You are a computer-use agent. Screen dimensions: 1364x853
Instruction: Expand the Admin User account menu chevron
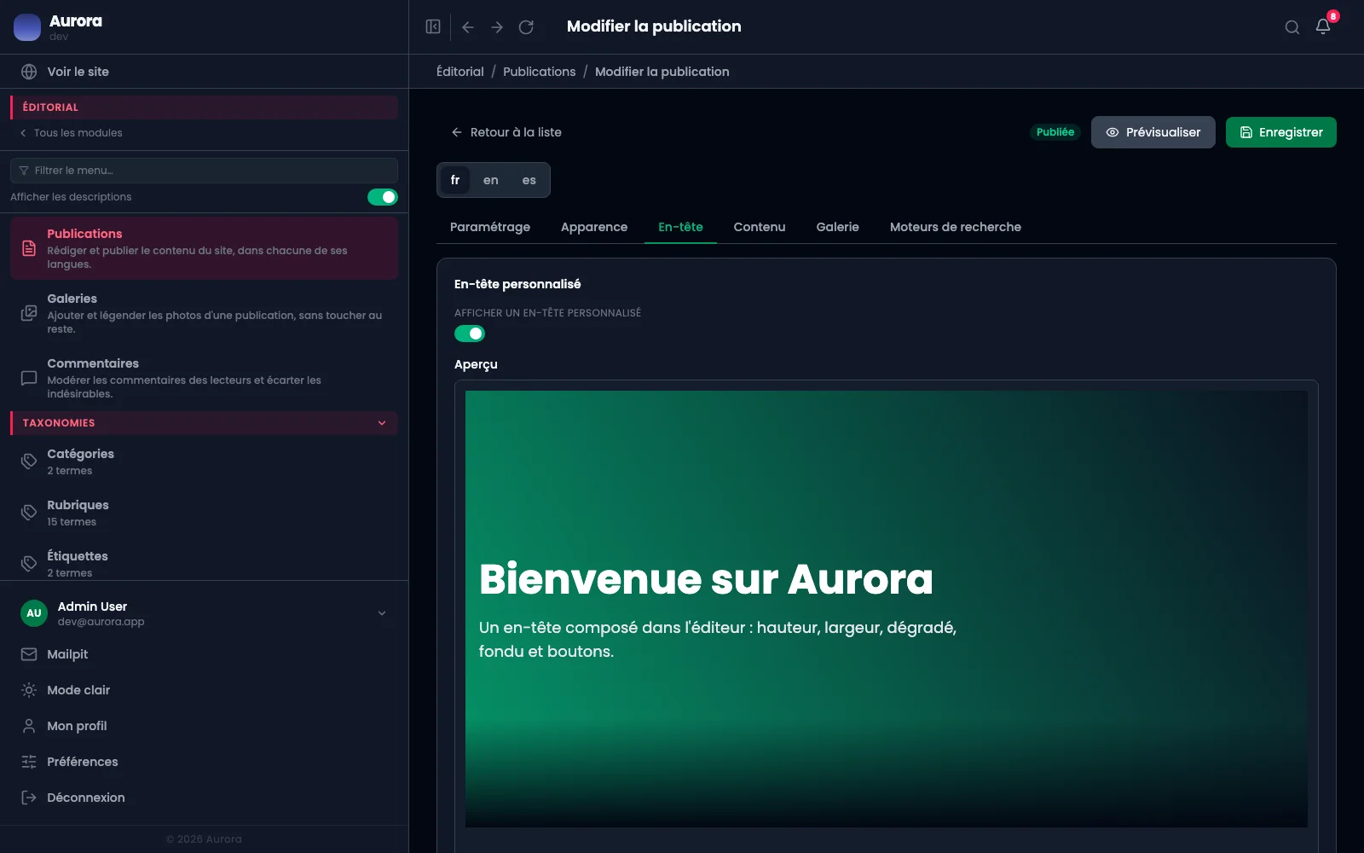click(382, 613)
